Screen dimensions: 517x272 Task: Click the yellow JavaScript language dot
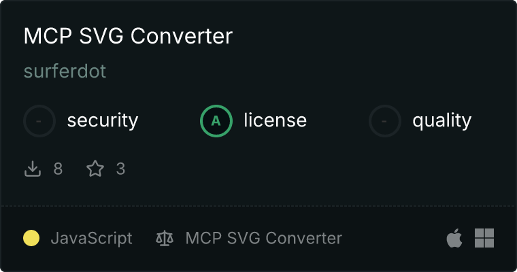pyautogui.click(x=31, y=238)
